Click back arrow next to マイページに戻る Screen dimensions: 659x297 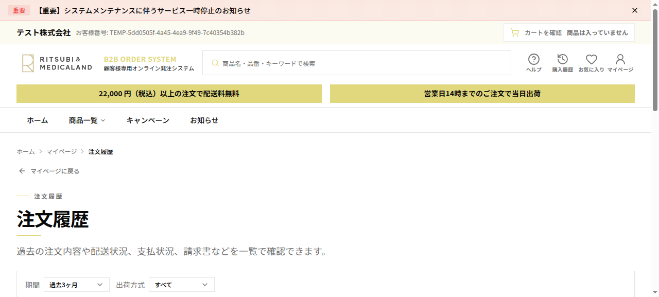(x=22, y=171)
